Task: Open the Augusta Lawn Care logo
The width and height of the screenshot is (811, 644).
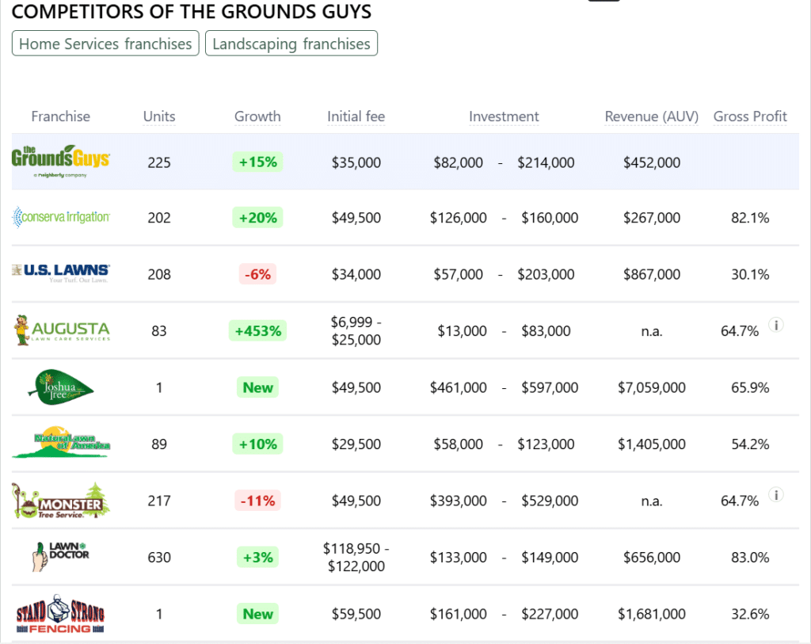Action: click(x=60, y=330)
